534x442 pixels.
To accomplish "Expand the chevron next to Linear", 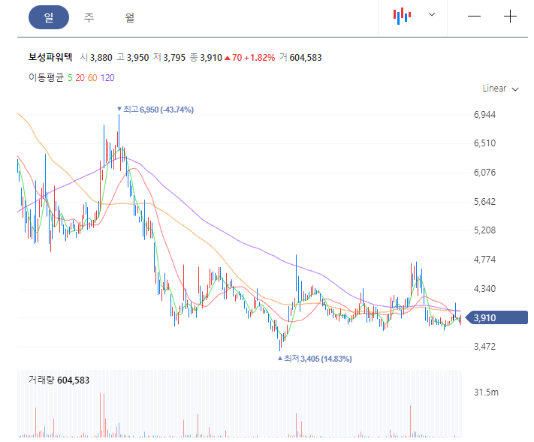I will tap(515, 89).
